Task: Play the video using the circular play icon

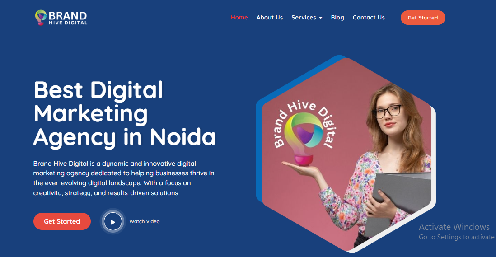Action: click(x=113, y=222)
